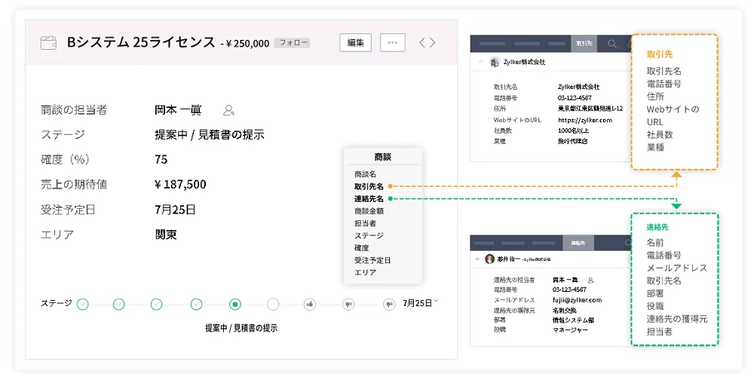
Task: Open the https://zylker.com website link
Action: tap(585, 120)
